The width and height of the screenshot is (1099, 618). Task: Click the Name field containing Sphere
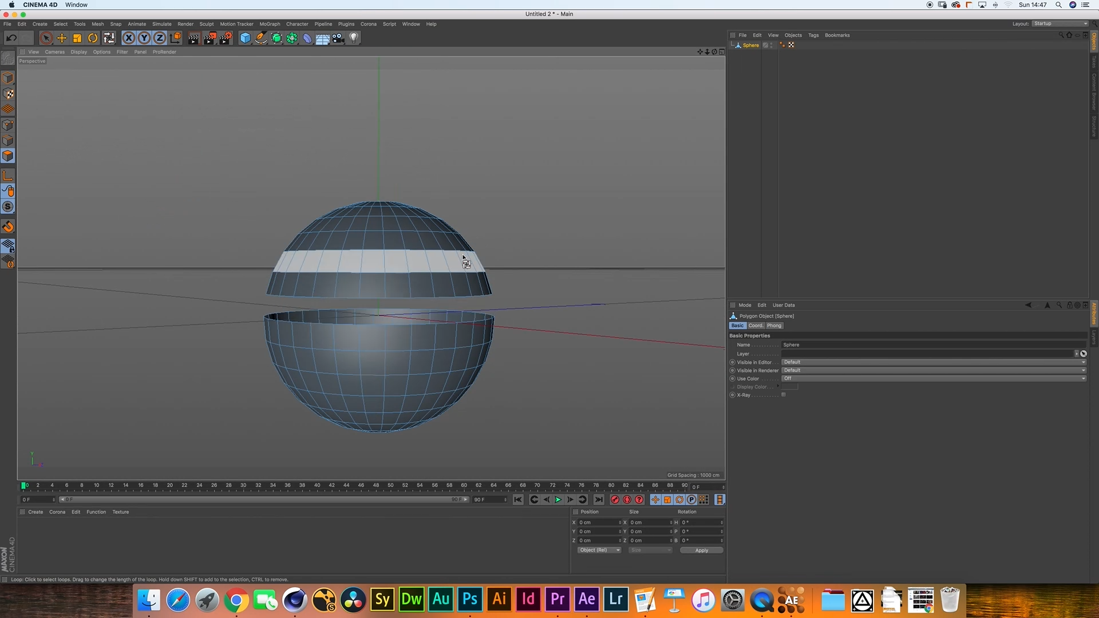tap(933, 345)
